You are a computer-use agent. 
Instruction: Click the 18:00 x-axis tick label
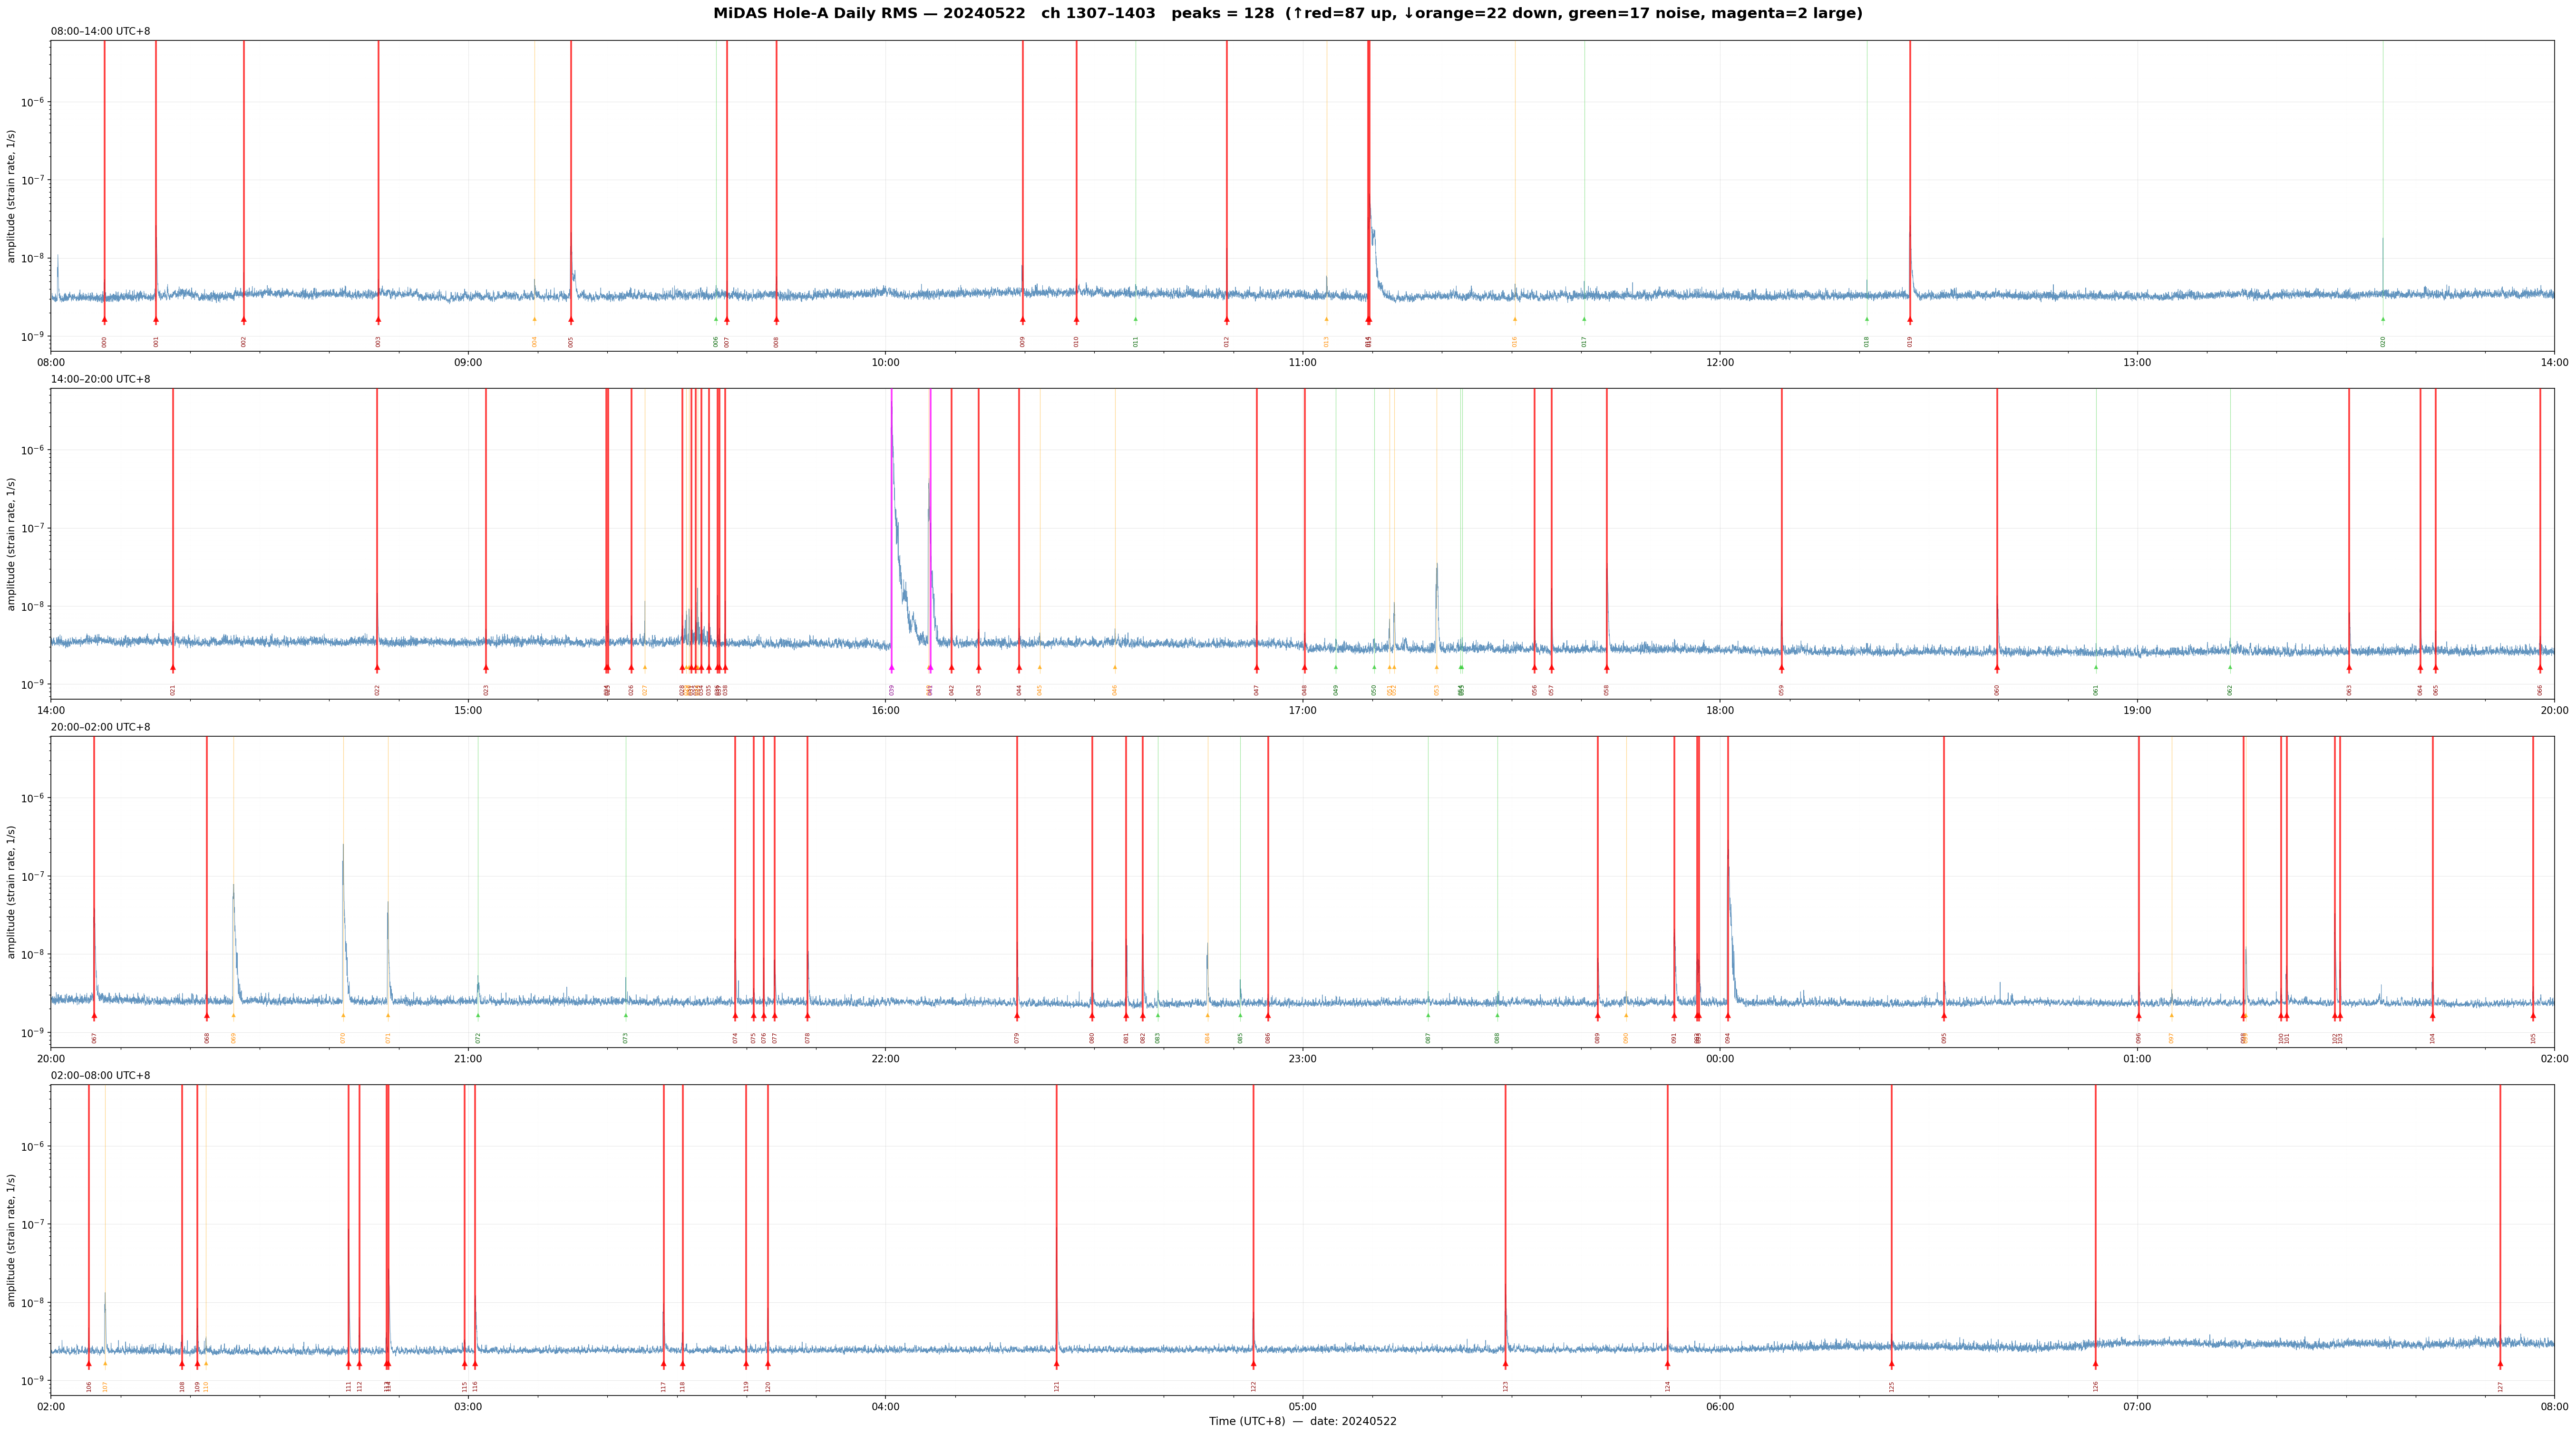point(1720,711)
